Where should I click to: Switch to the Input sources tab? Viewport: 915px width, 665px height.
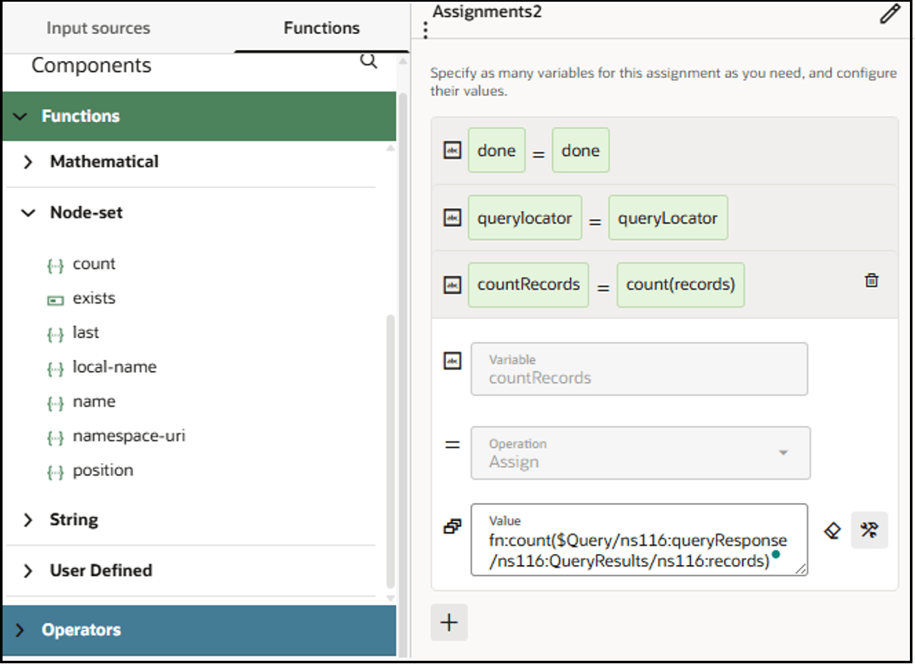point(98,28)
